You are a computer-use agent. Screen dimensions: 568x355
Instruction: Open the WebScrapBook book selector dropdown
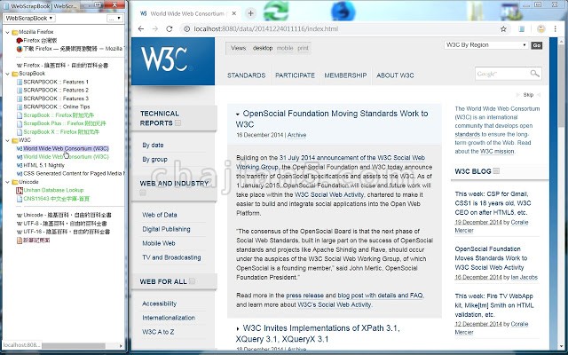[29, 18]
